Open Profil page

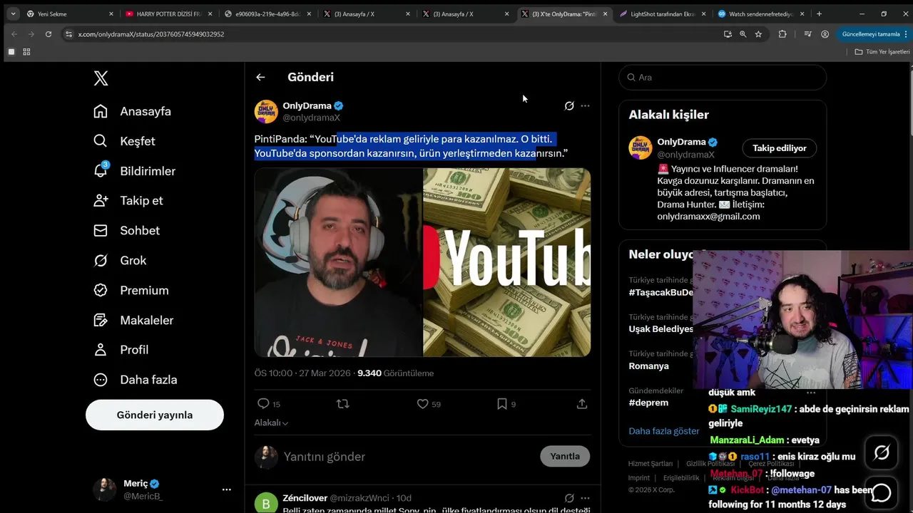[x=121, y=350]
